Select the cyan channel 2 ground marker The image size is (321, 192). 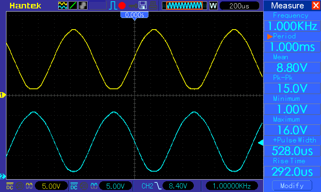click(x=3, y=176)
